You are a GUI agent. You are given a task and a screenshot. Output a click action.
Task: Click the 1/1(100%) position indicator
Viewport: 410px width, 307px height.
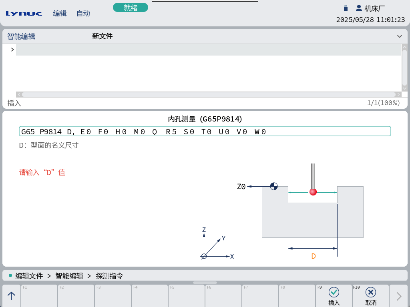[x=383, y=103]
